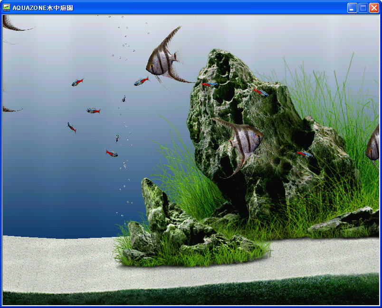Viewport: 382px width, 308px height.
Task: Click the rising air bubble column
Action: coord(124,118)
